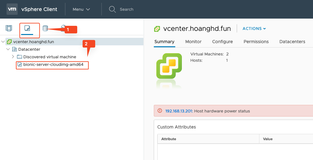Collapse the vcenter.hoanghd.fun tree node

(x=3, y=42)
